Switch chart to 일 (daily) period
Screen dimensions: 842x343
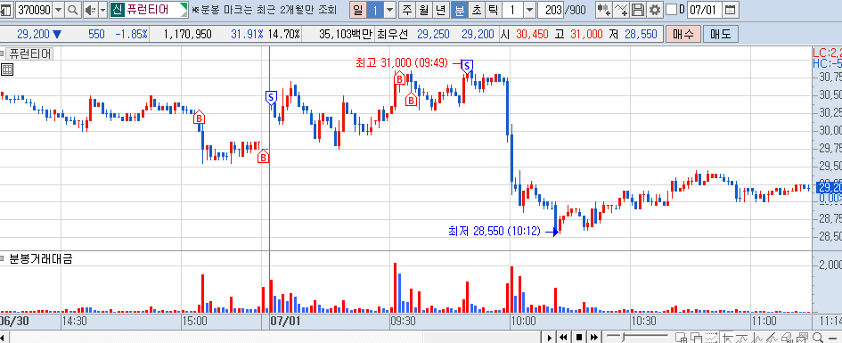coord(357,9)
